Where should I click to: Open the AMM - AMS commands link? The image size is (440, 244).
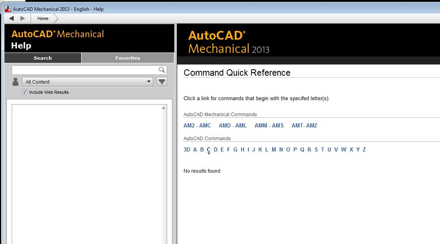click(x=269, y=126)
